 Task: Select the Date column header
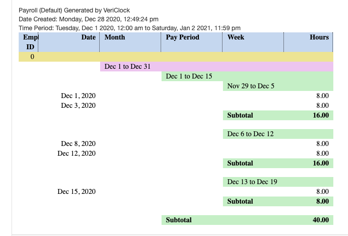click(x=88, y=37)
